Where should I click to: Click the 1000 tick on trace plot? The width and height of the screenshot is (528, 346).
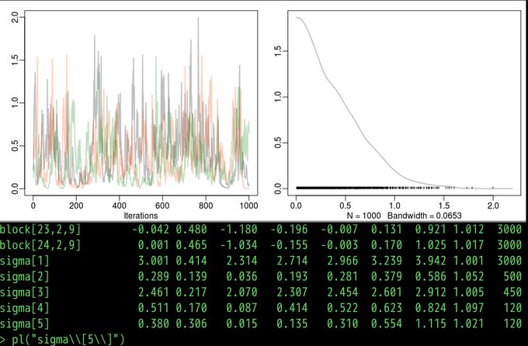tap(248, 206)
